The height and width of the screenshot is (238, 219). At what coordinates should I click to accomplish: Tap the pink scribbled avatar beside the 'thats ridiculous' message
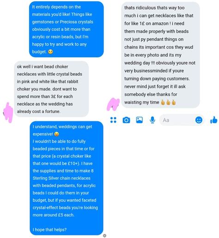(113, 104)
